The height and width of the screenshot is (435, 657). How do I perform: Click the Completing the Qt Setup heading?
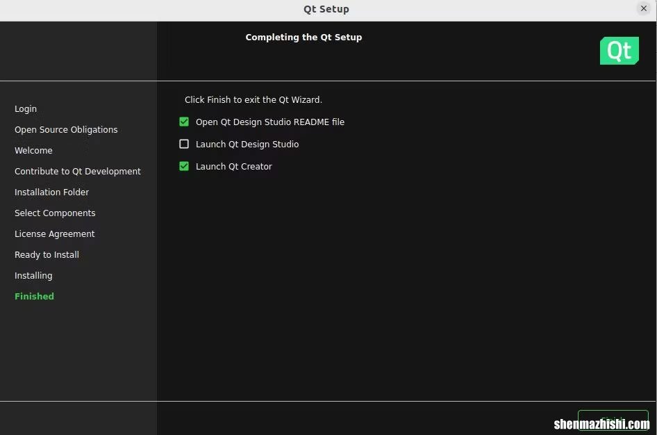point(303,37)
